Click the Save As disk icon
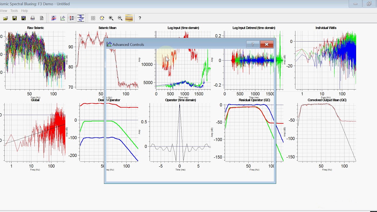Image resolution: width=377 pixels, height=212 pixels. point(24,18)
